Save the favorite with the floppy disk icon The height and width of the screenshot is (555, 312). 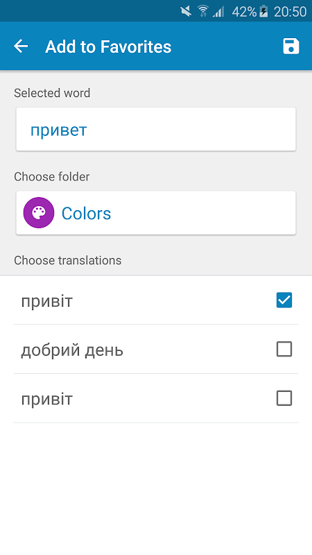coord(291,46)
